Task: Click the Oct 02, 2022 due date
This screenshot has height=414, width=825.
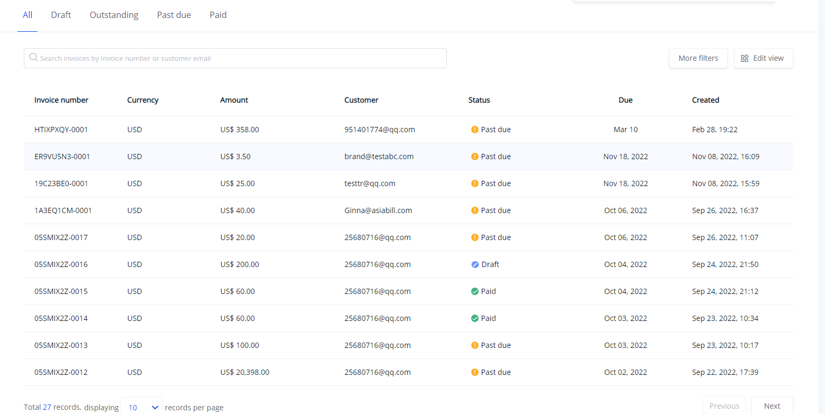Action: tap(626, 372)
